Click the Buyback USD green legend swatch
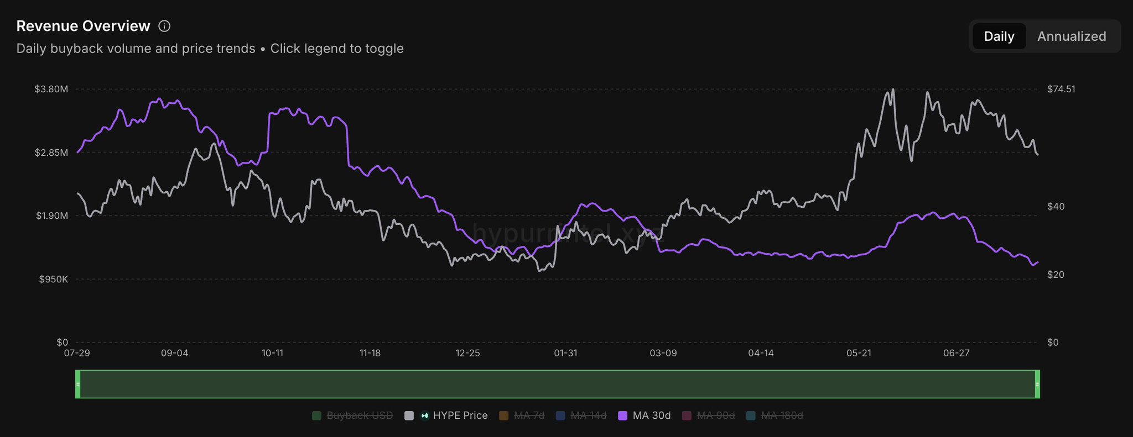This screenshot has height=437, width=1133. [x=316, y=415]
